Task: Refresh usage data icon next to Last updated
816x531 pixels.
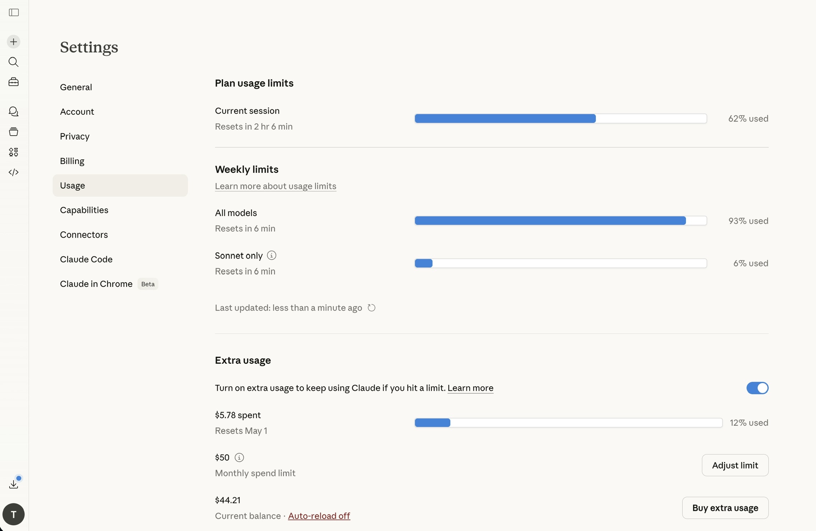Action: [371, 308]
